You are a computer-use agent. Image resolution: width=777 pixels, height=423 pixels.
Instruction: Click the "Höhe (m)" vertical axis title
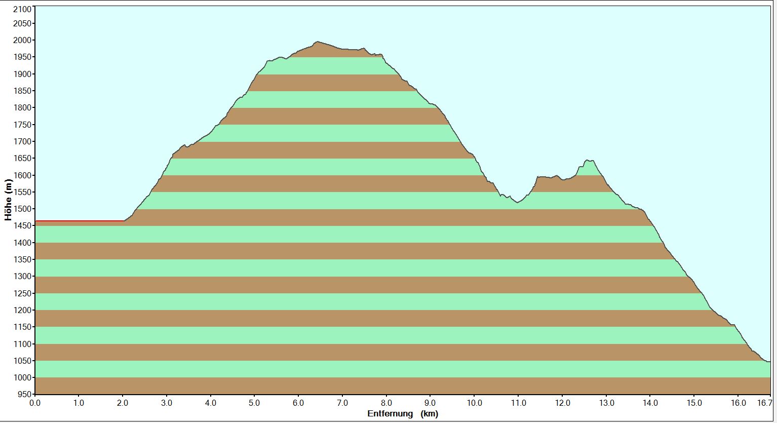click(8, 200)
